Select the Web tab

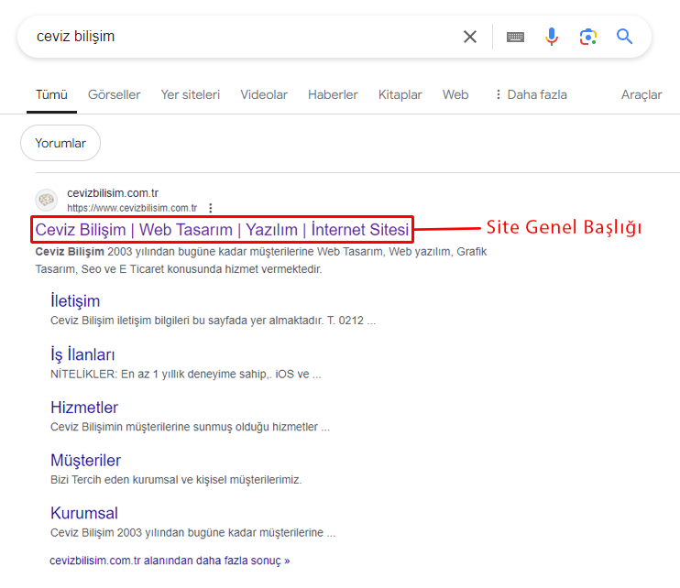pos(455,94)
